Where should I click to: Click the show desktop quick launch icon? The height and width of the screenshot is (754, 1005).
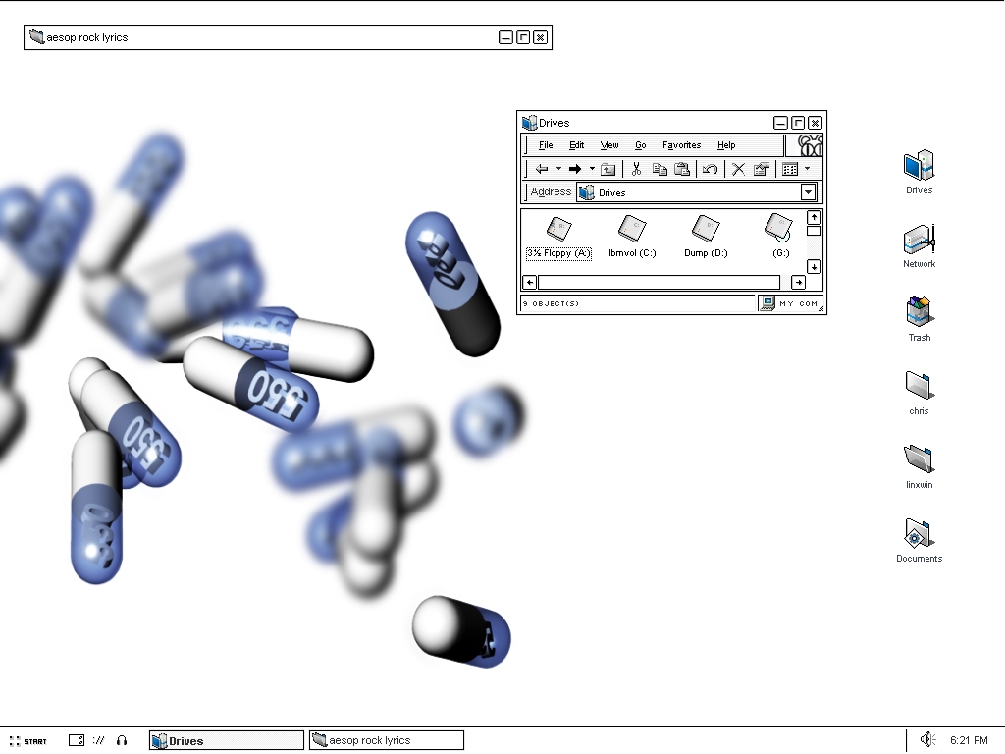[x=77, y=740]
